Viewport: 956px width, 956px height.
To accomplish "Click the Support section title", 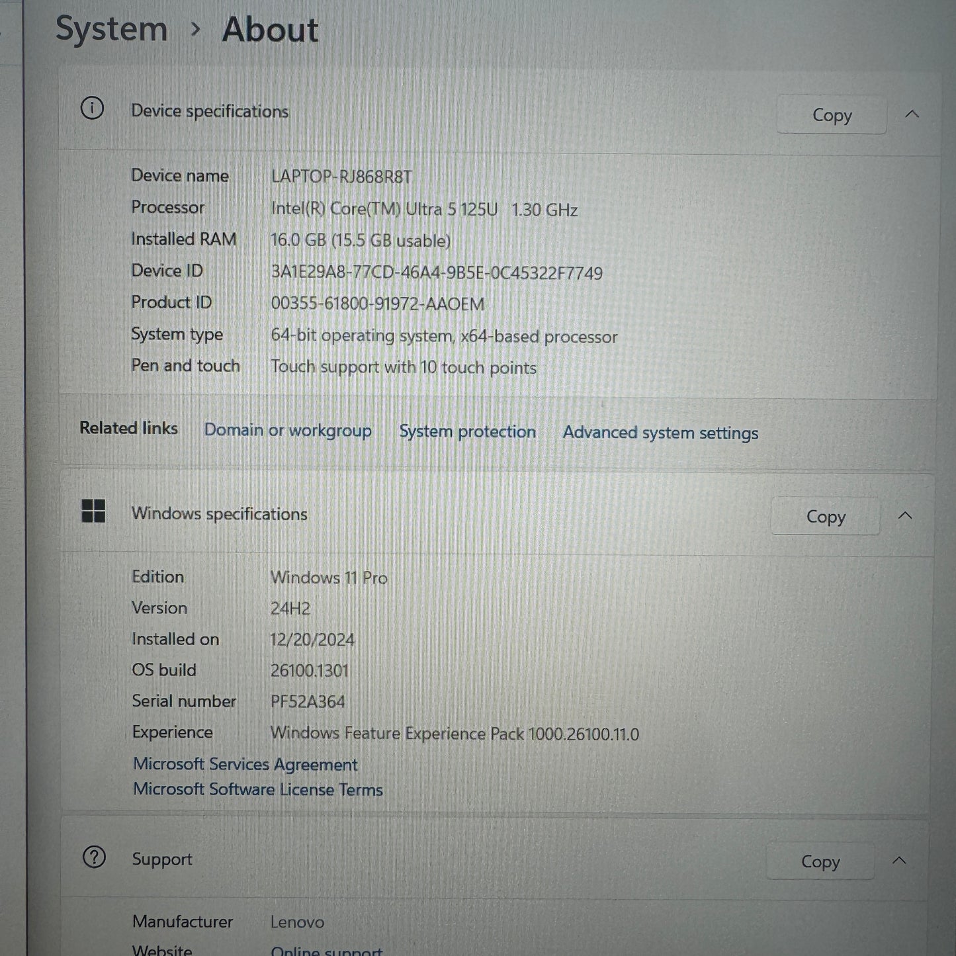I will point(162,859).
